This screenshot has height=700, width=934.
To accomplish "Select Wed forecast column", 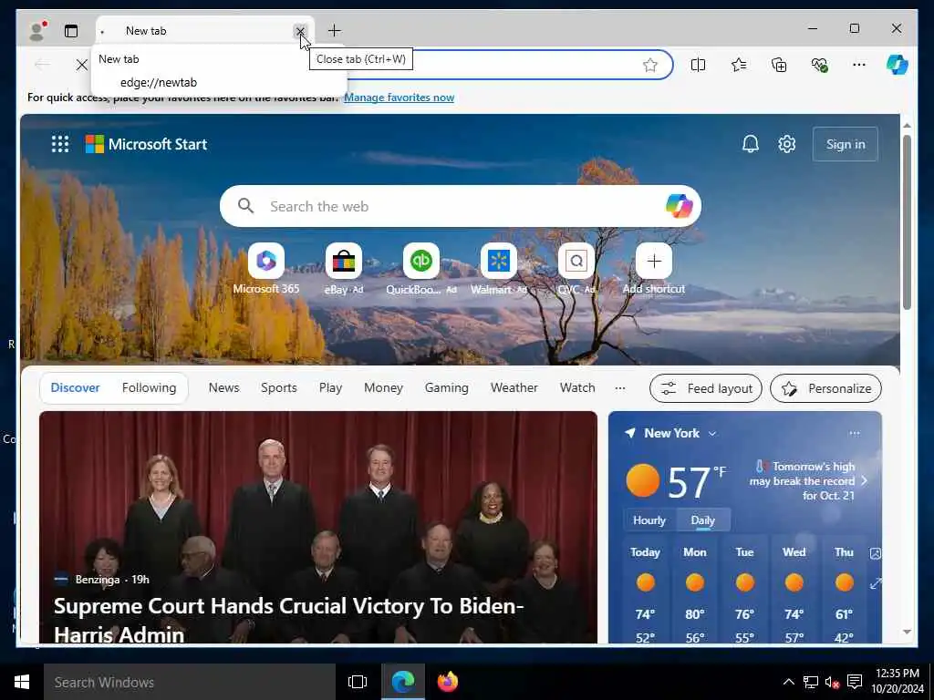I will tap(794, 590).
